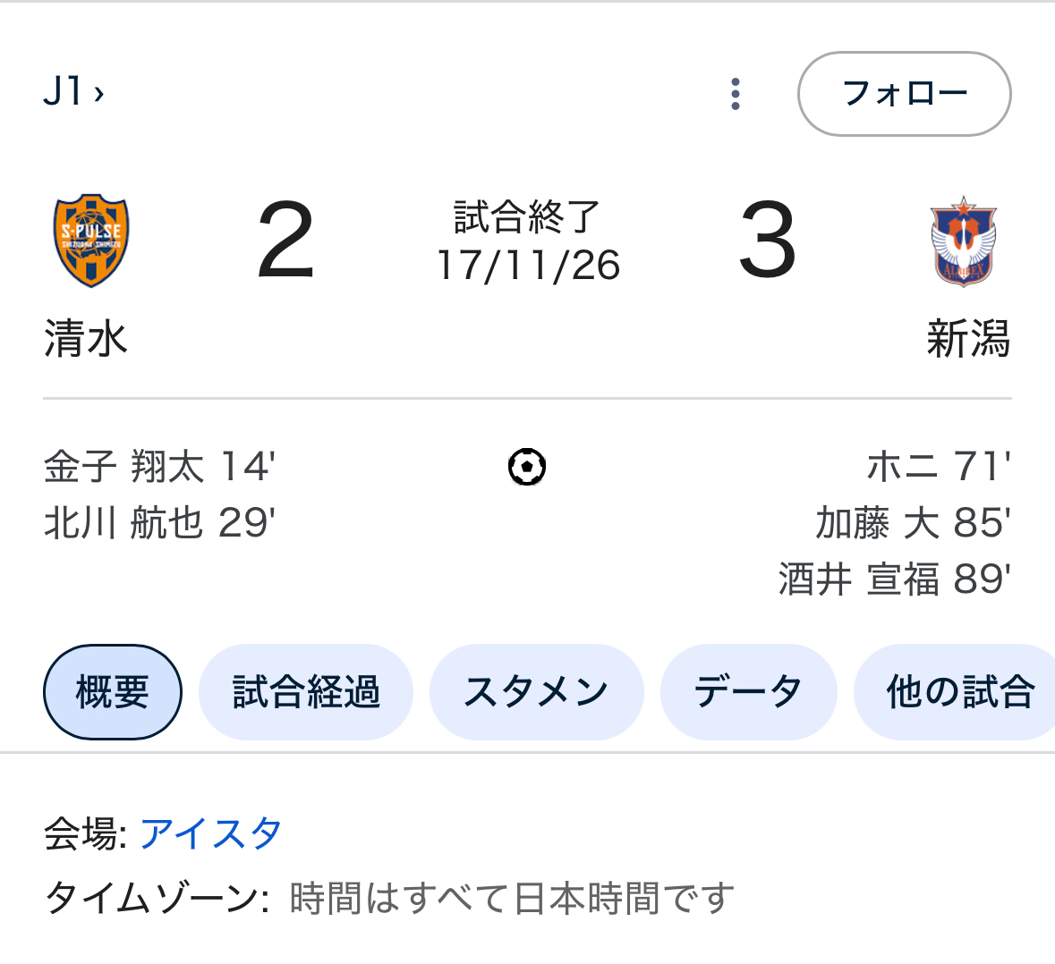1055x964 pixels.
Task: Click scorer 加藤 大 85'
Action: (x=913, y=523)
